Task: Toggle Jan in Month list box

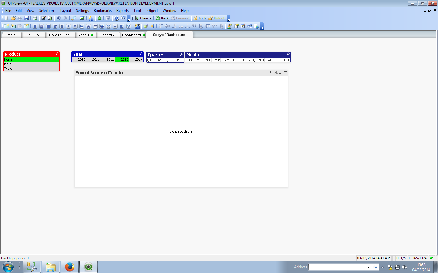Action: (x=190, y=60)
